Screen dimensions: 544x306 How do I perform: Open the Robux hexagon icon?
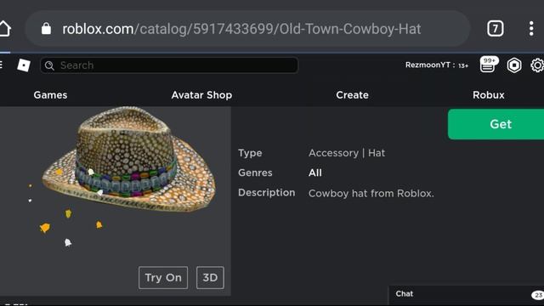pyautogui.click(x=513, y=65)
